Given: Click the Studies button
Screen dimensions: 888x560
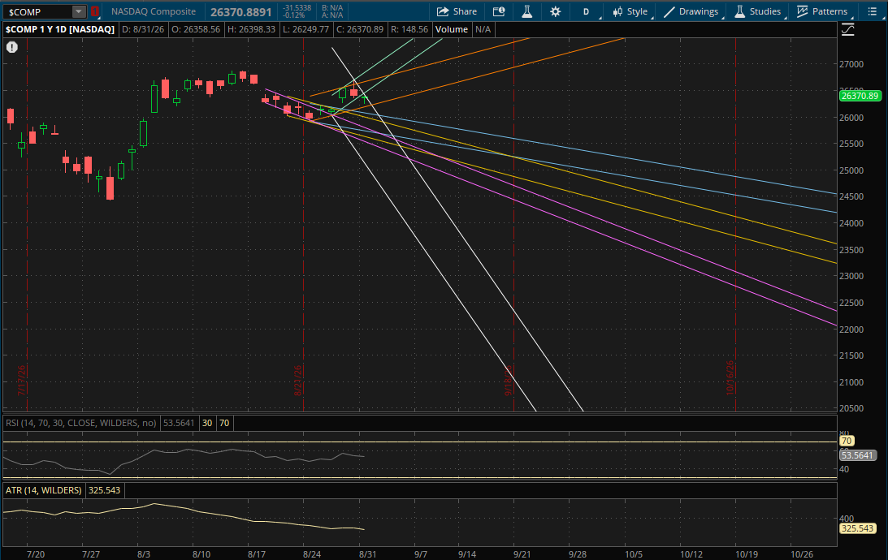Looking at the screenshot, I should point(758,11).
